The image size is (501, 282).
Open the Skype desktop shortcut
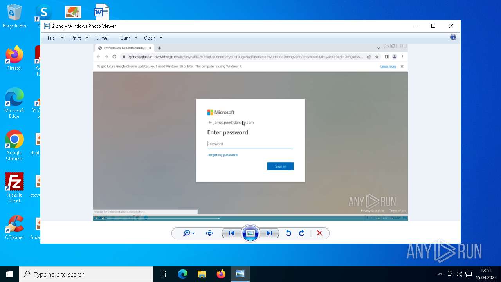pyautogui.click(x=43, y=13)
